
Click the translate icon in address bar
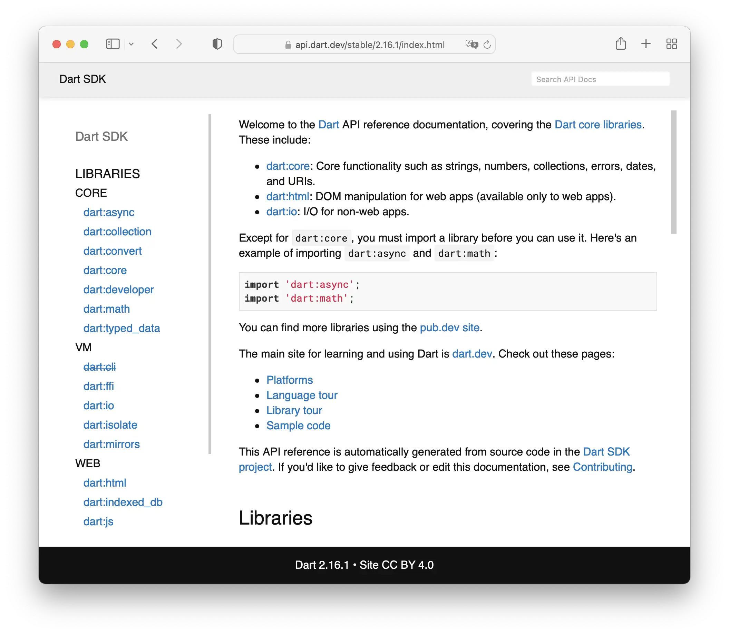(x=469, y=44)
